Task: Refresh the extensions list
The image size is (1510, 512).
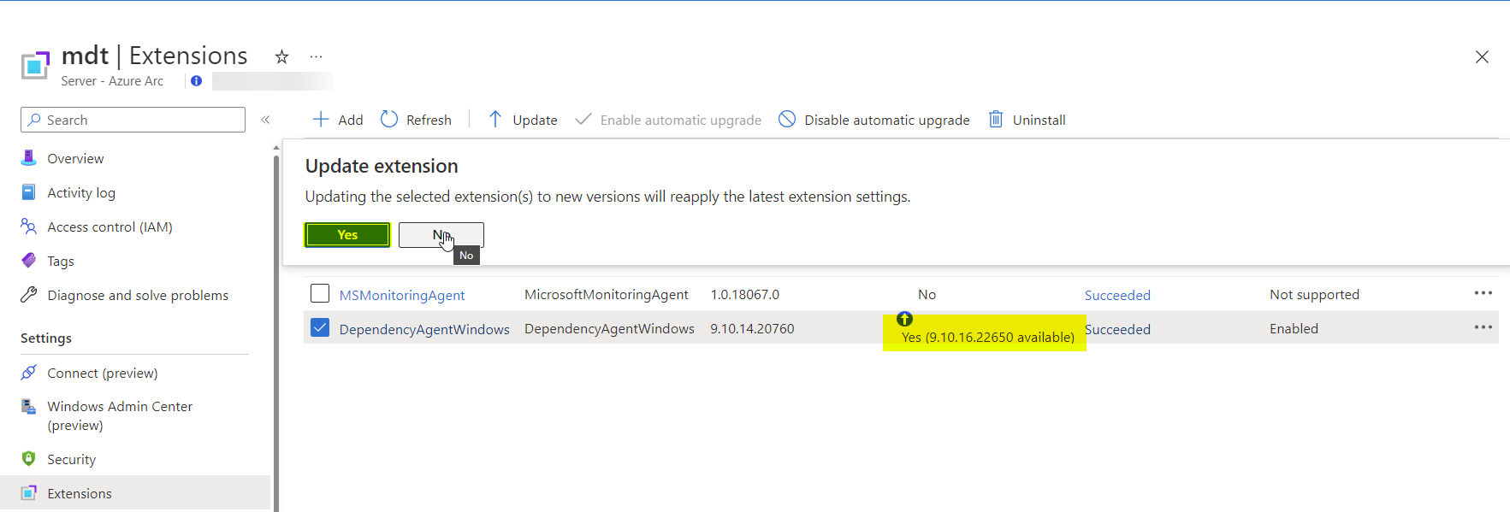Action: 416,120
